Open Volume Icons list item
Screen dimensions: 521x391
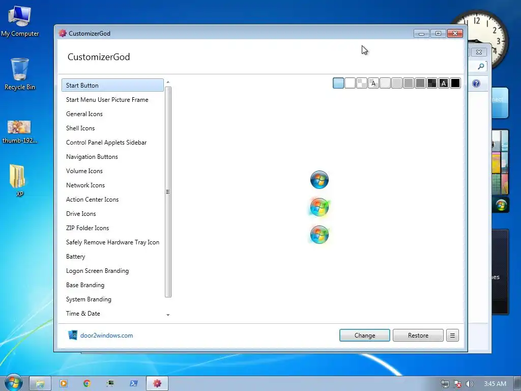click(112, 171)
